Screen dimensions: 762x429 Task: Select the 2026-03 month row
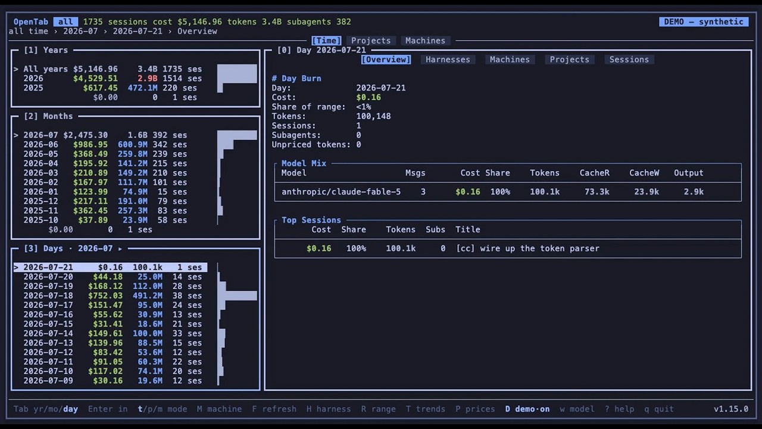tap(110, 173)
